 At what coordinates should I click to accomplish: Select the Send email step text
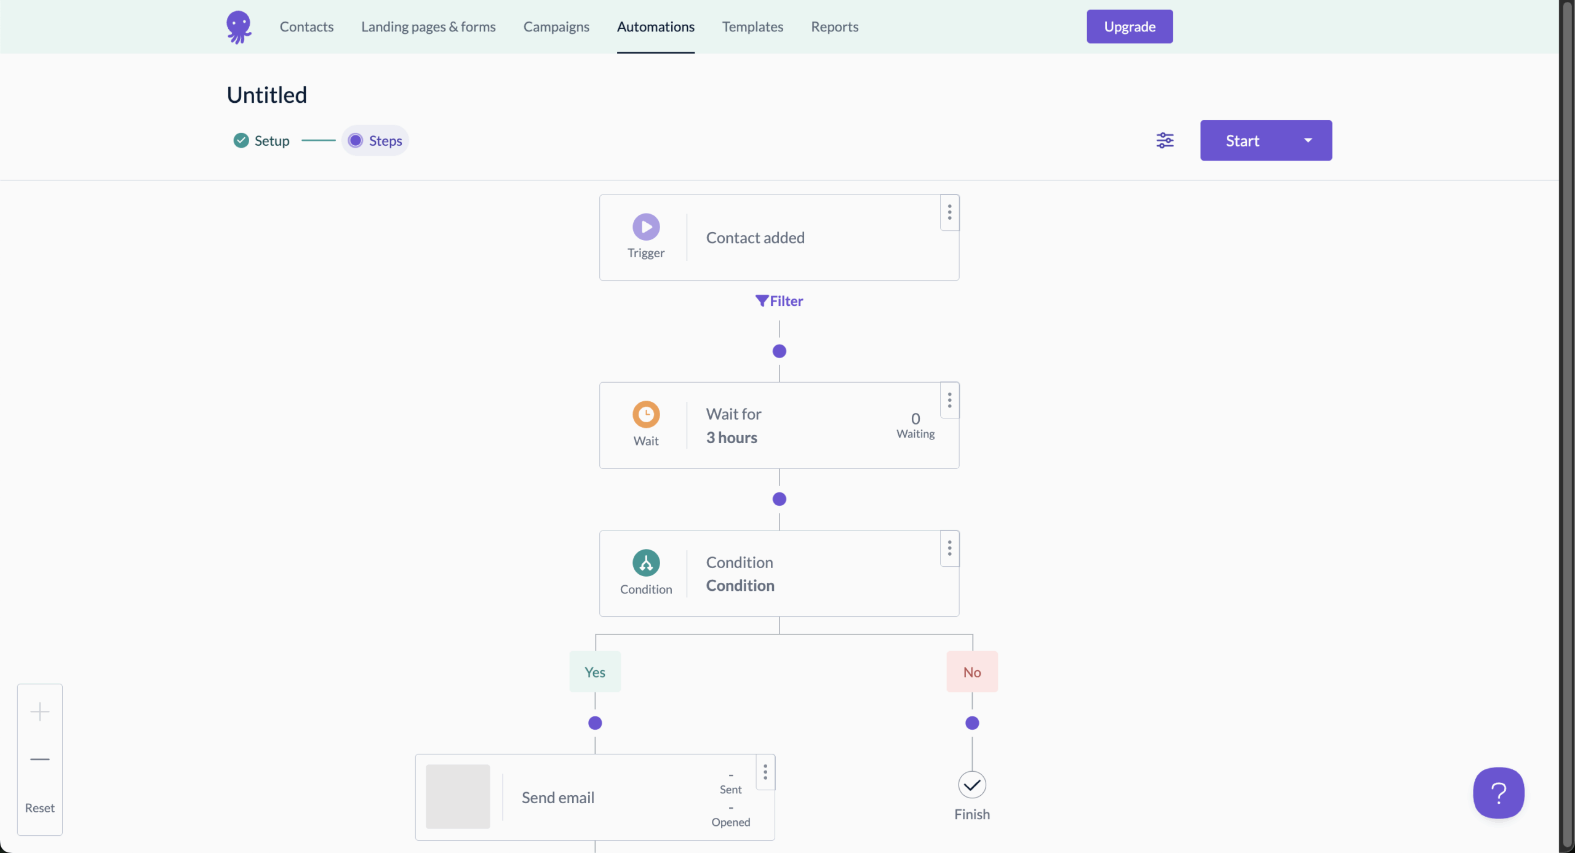(x=557, y=798)
